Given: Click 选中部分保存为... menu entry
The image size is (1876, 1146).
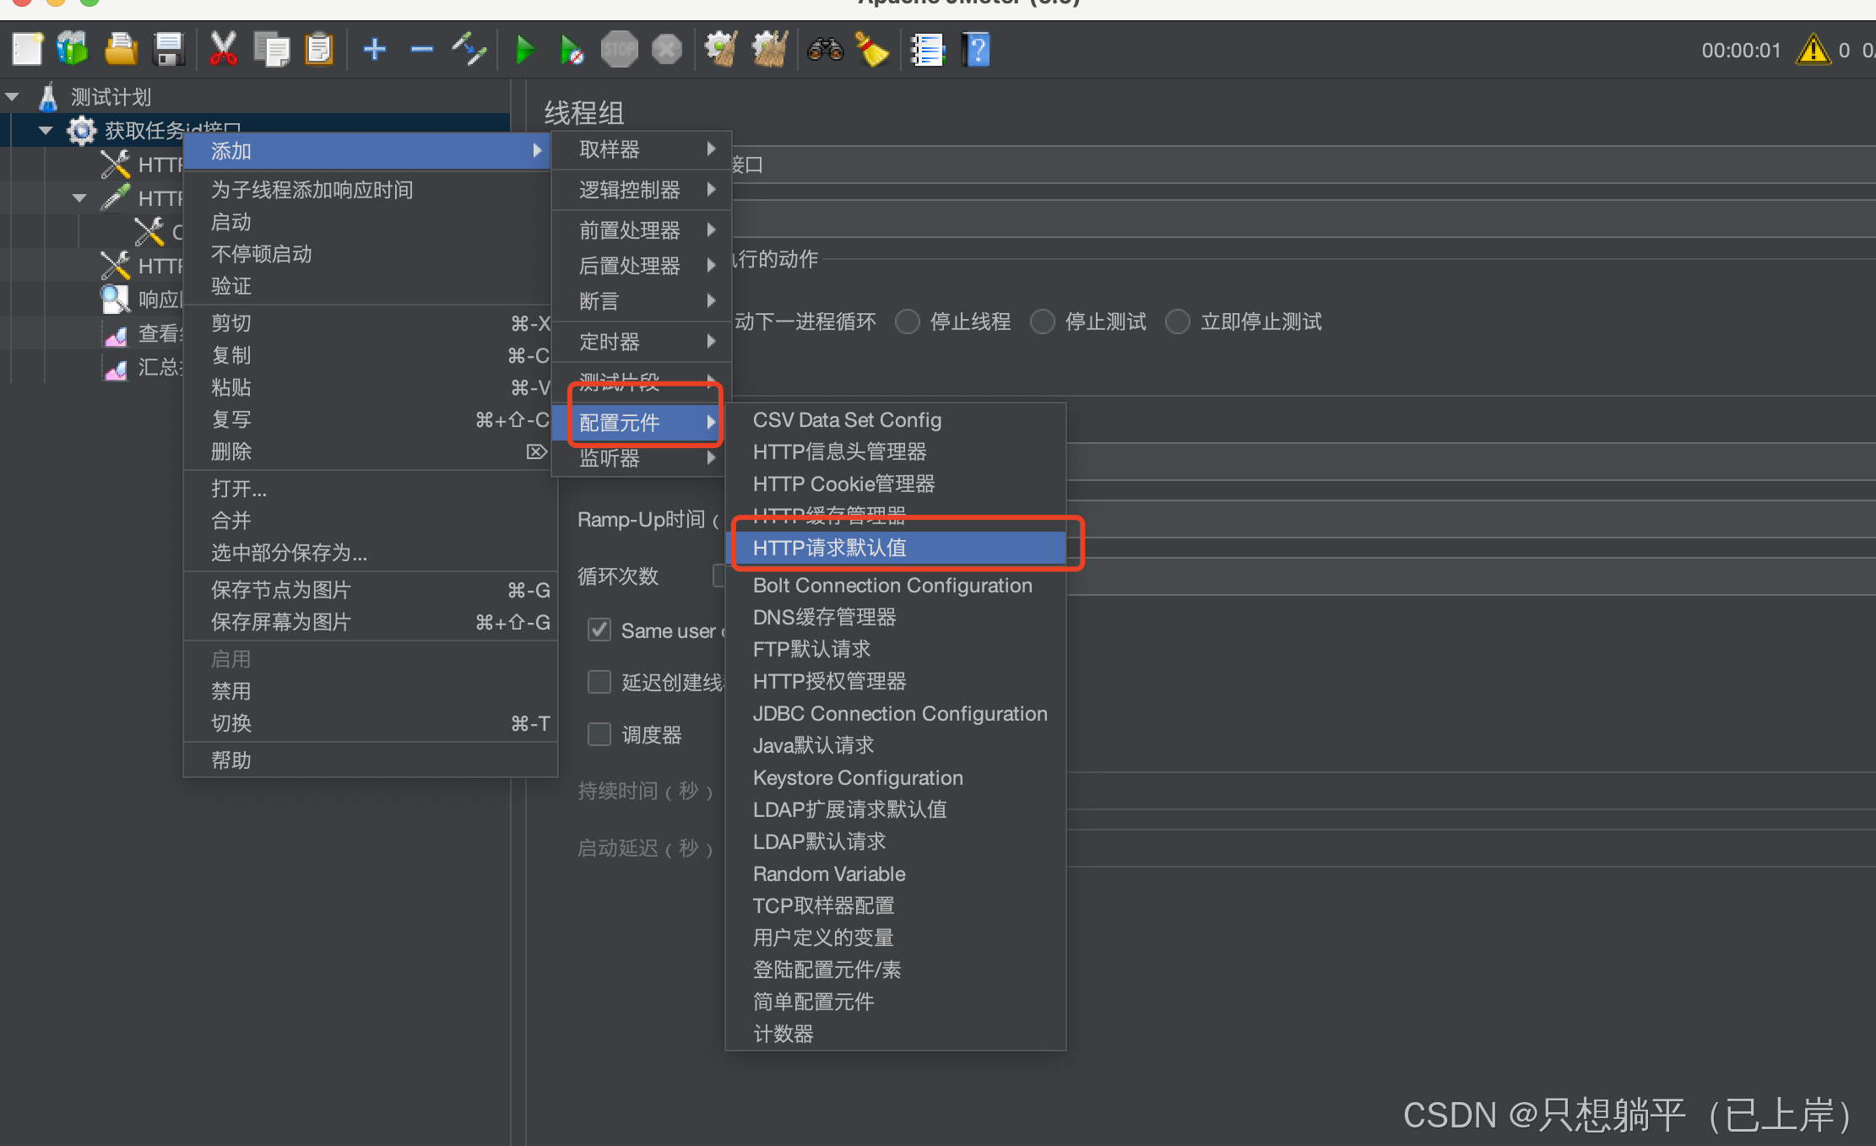Looking at the screenshot, I should point(289,553).
